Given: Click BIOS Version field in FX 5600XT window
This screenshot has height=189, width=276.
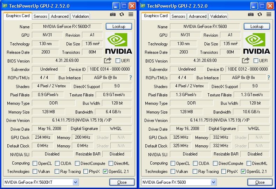Looking at the screenshot, I should pyautogui.click(x=67, y=60).
